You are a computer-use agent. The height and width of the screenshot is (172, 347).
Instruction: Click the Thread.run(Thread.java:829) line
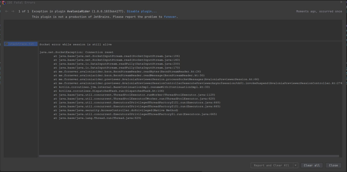click(97, 118)
